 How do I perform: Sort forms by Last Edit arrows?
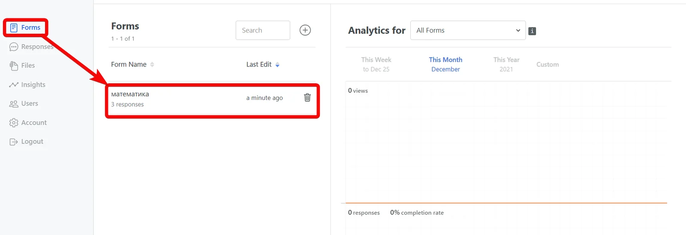click(277, 65)
